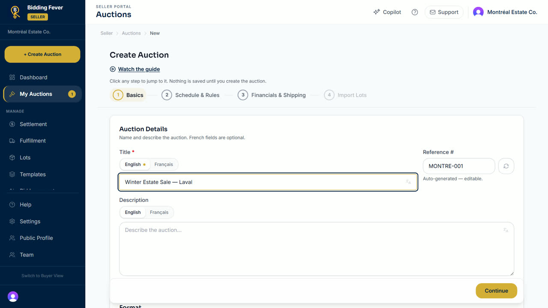Click the Continue button
The width and height of the screenshot is (548, 308).
coord(496,290)
